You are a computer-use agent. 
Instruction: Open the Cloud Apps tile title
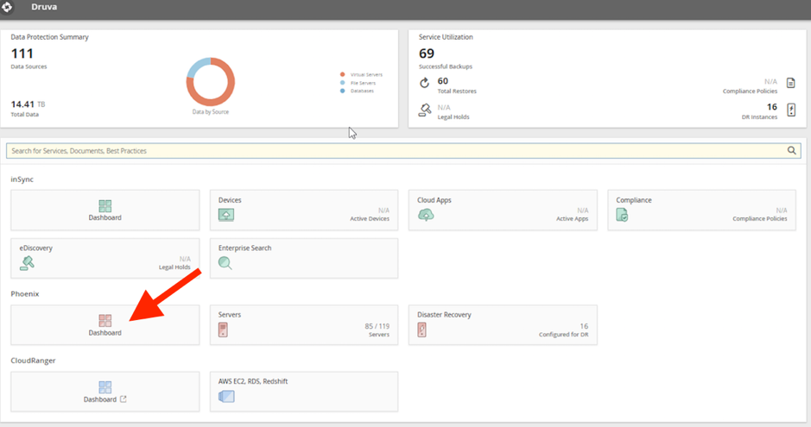tap(434, 200)
